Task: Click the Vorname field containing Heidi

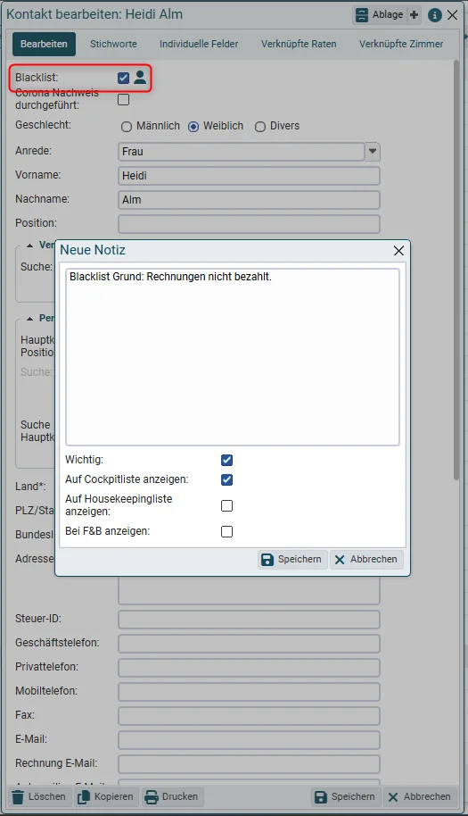Action: (250, 176)
